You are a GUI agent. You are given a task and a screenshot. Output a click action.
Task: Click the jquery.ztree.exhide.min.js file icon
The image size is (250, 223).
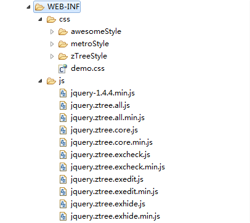63,216
